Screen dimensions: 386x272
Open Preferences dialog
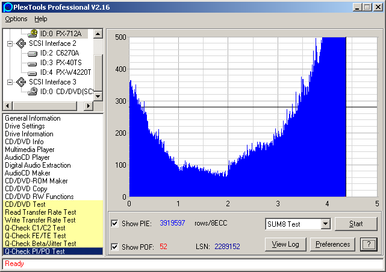click(332, 244)
